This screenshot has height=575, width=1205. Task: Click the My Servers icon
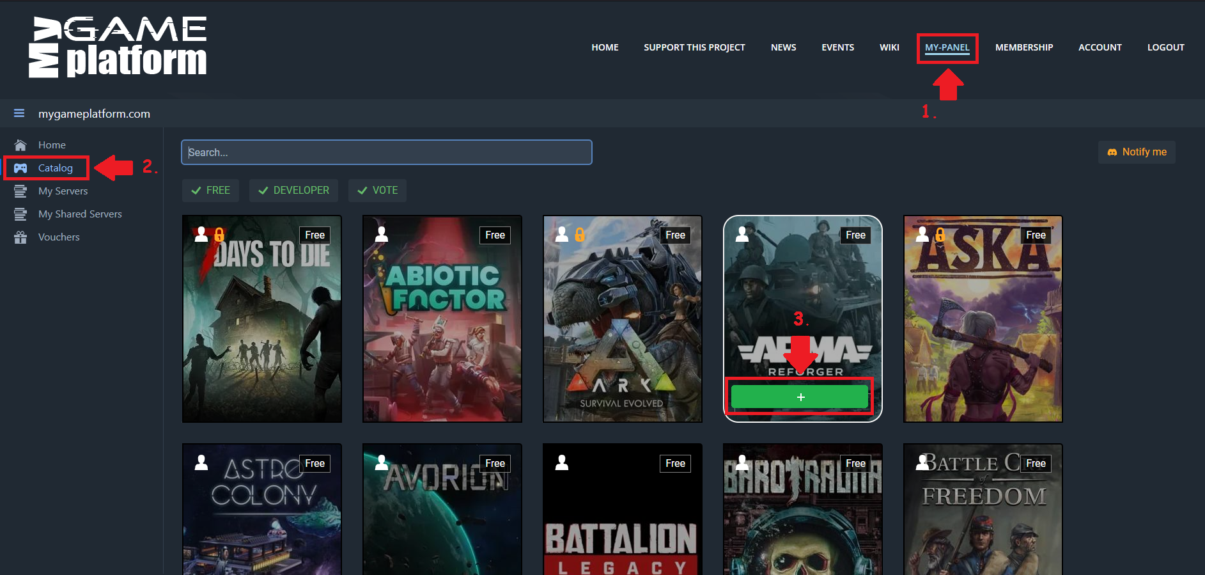click(20, 191)
